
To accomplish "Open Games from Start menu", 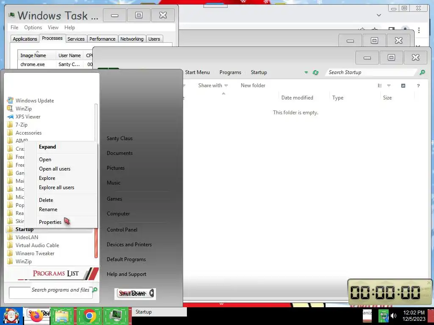I will click(x=114, y=199).
